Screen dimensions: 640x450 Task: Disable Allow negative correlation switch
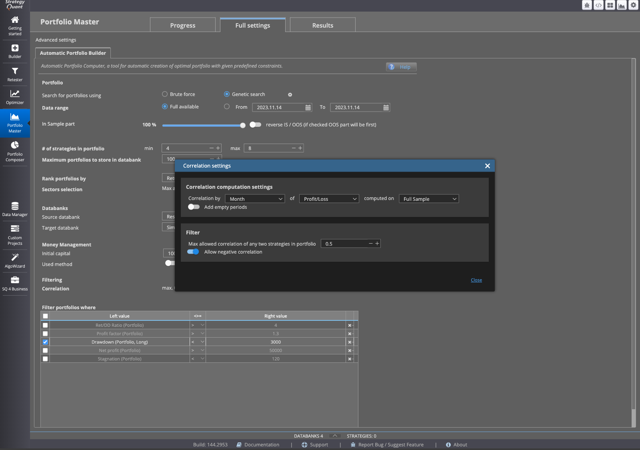(193, 252)
